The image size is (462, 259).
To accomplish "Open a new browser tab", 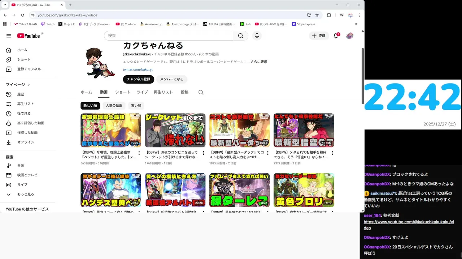I will 70,5.
